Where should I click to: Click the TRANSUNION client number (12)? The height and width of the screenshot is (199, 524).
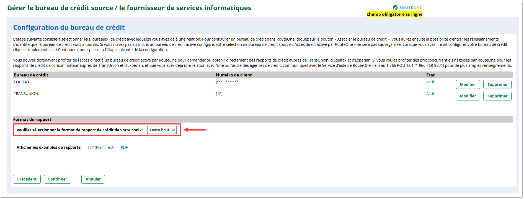(x=219, y=94)
